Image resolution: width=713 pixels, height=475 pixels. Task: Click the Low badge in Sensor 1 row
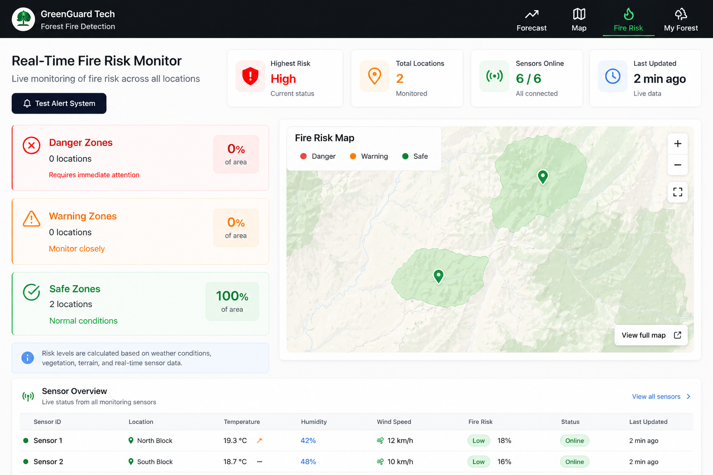tap(479, 441)
